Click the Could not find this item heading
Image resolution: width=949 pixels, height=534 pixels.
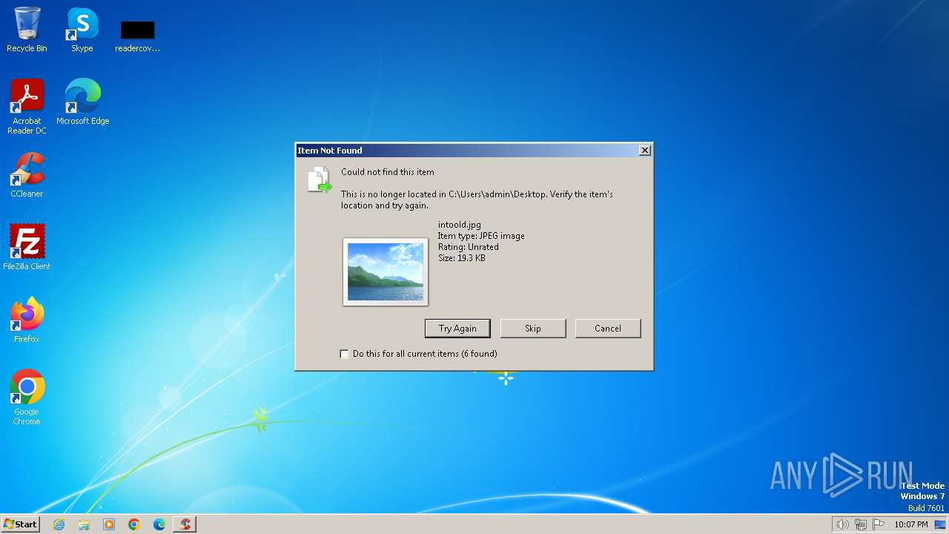coord(388,172)
